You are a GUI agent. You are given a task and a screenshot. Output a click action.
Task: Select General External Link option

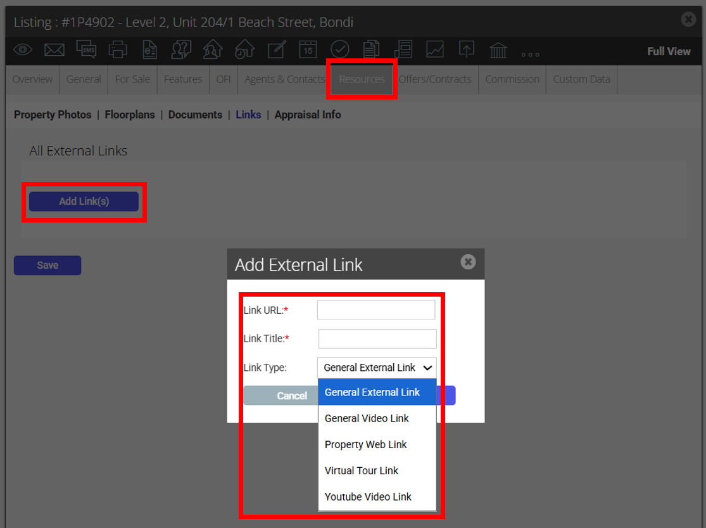click(377, 392)
